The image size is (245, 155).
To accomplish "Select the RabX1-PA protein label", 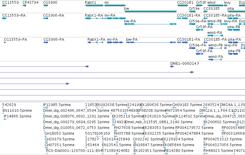I will (96, 40).
